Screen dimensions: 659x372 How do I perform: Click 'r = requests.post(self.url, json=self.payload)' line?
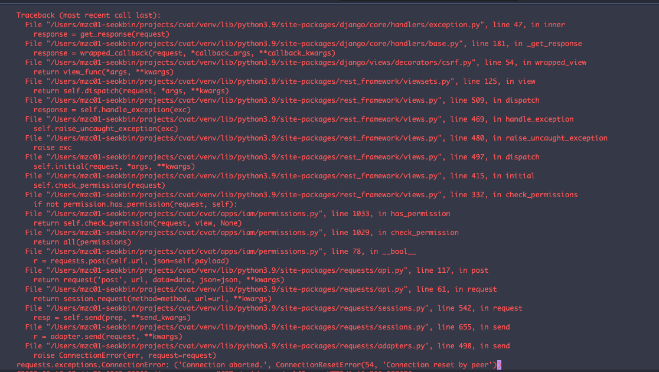[x=131, y=261]
